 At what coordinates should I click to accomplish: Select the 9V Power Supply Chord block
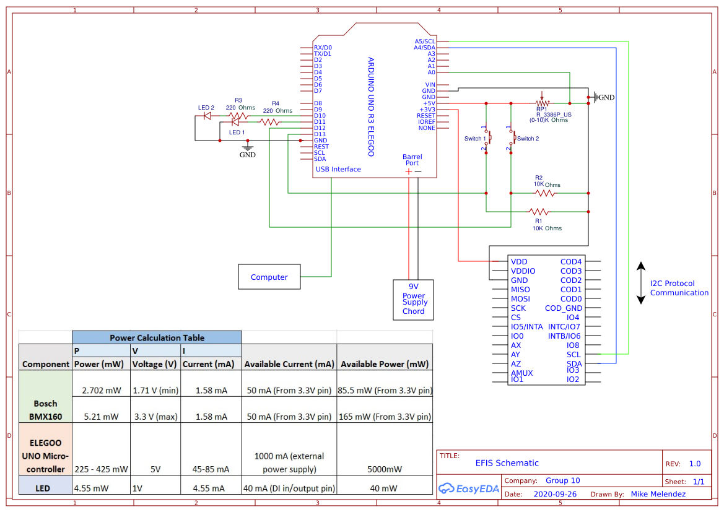(x=413, y=300)
